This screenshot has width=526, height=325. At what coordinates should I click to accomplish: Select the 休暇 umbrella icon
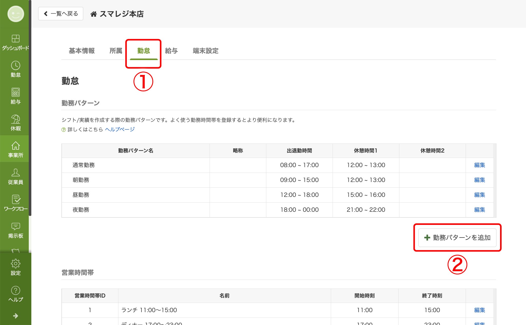click(x=15, y=119)
